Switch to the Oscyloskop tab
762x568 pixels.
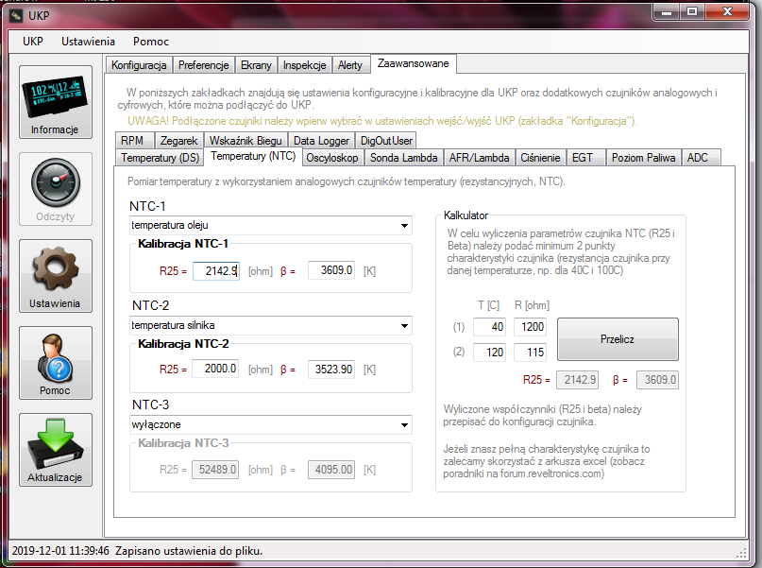point(332,158)
